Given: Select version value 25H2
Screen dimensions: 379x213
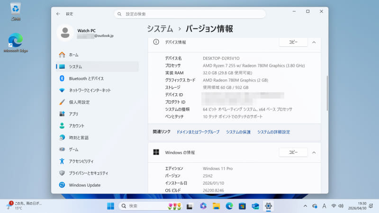Looking at the screenshot, I should [208, 176].
